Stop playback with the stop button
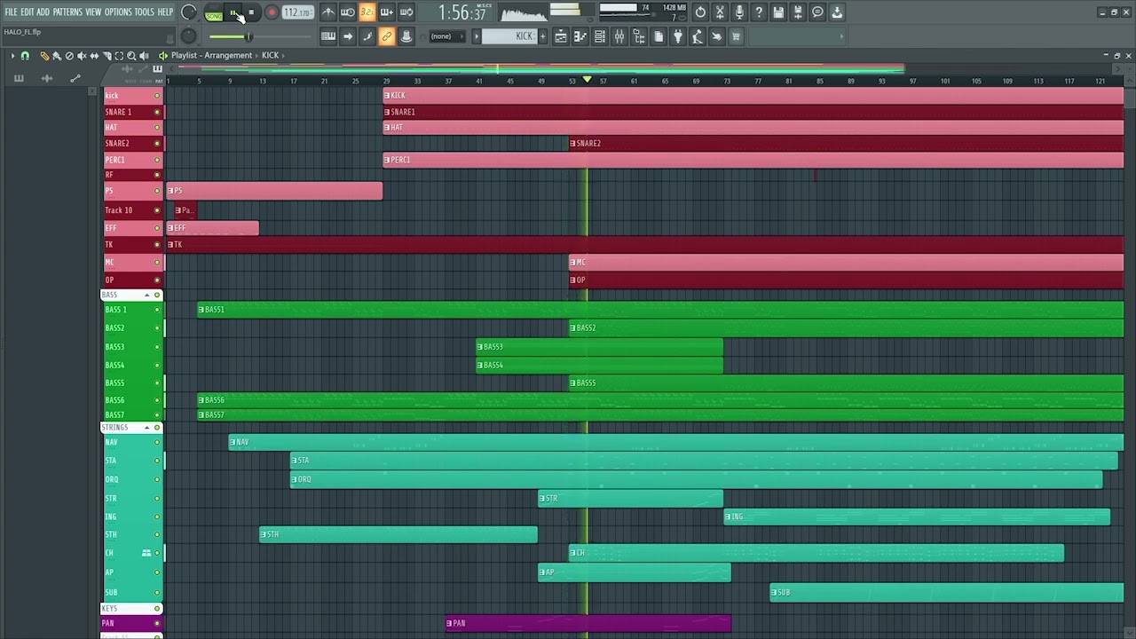 click(252, 12)
